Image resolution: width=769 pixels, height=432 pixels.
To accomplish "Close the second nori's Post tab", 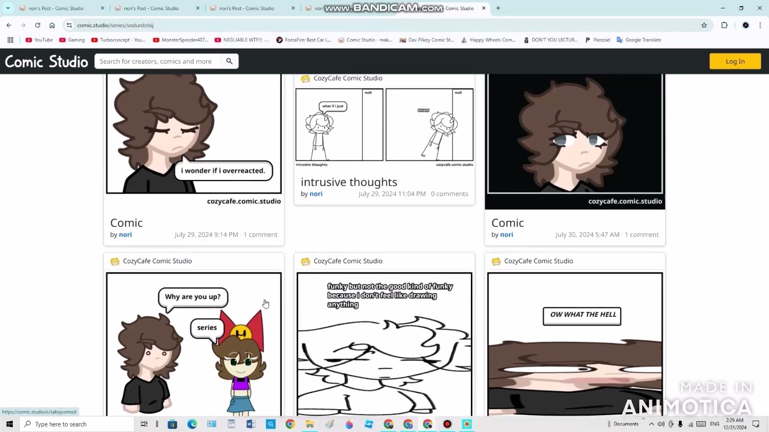I will (198, 8).
